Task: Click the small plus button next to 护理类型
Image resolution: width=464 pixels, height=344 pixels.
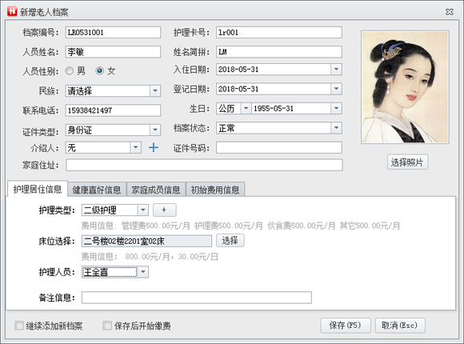Action: tap(165, 210)
